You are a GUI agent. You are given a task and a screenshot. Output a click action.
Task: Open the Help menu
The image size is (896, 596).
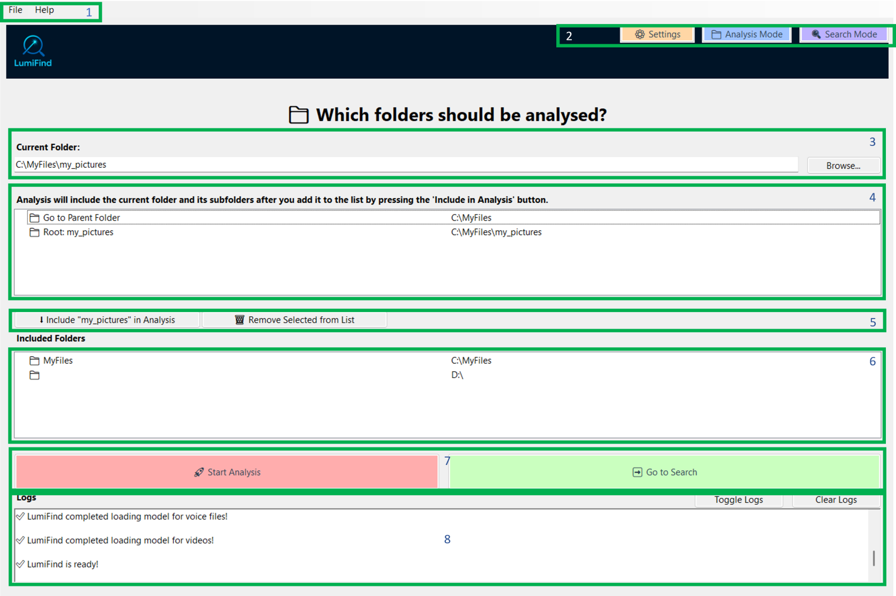click(x=44, y=10)
